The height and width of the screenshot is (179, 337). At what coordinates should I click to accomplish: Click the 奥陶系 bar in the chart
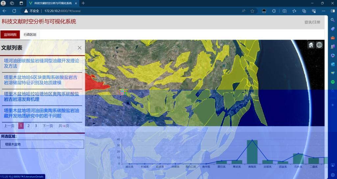click(x=252, y=152)
